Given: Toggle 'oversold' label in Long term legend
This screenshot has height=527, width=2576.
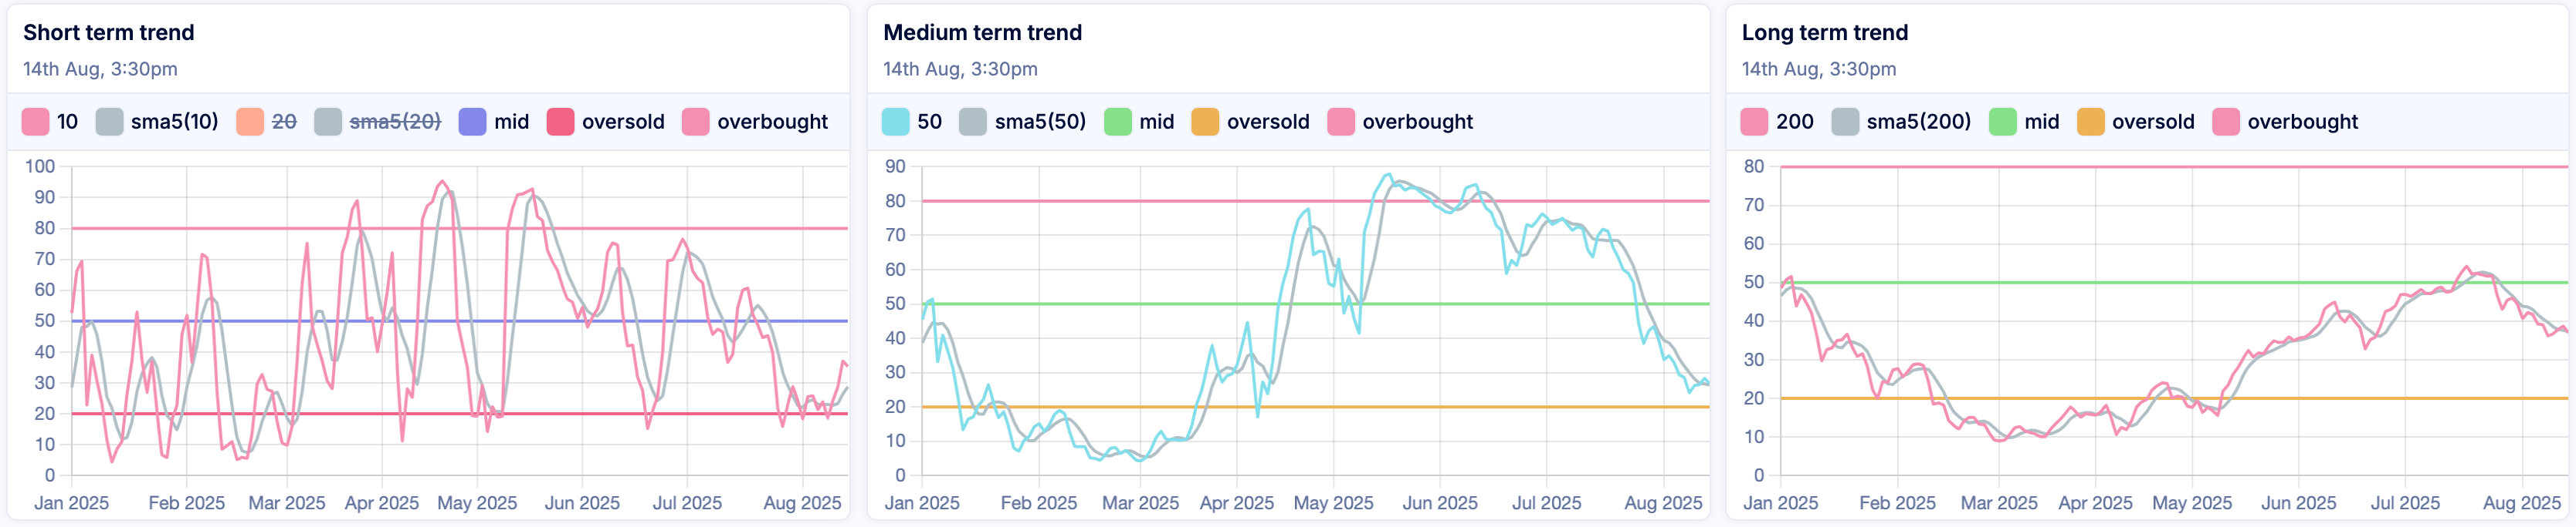Looking at the screenshot, I should pos(2153,122).
